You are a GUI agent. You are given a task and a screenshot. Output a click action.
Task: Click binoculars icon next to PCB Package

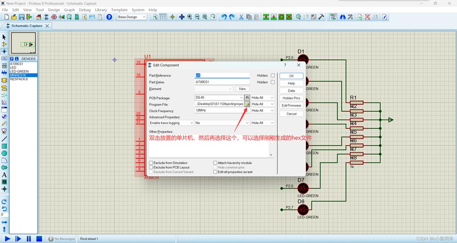coord(247,98)
